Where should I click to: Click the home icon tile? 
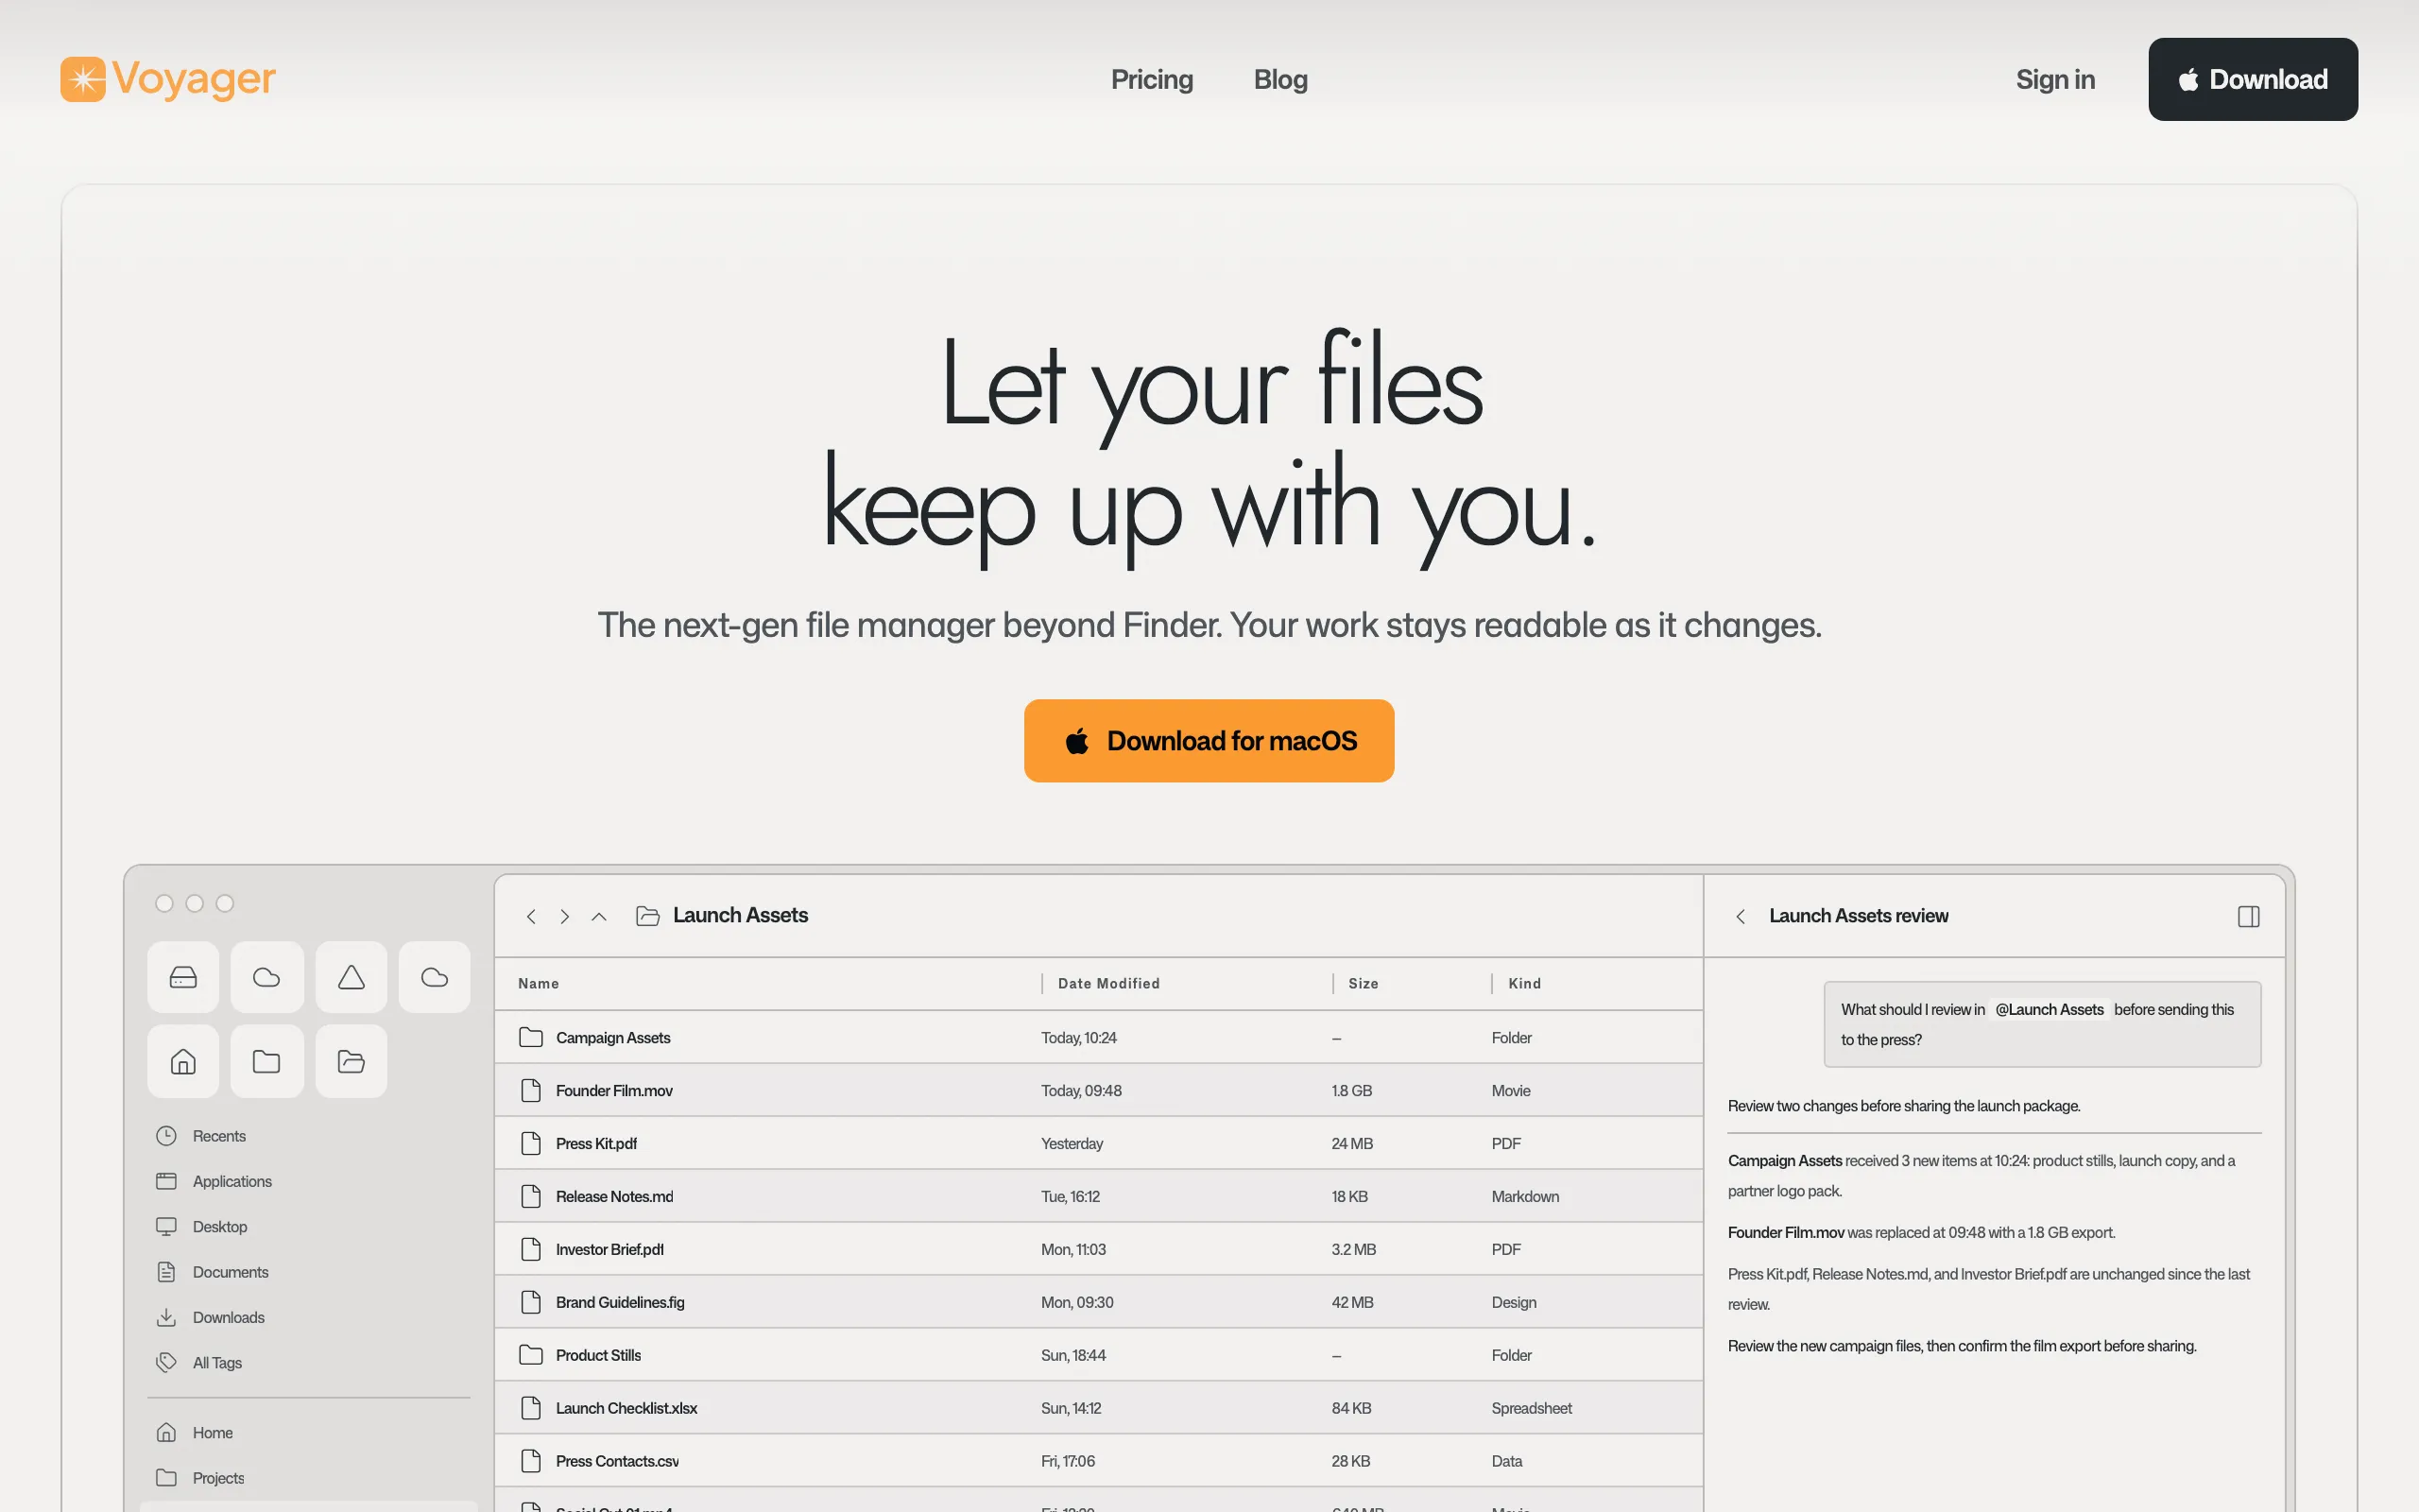pyautogui.click(x=183, y=1061)
